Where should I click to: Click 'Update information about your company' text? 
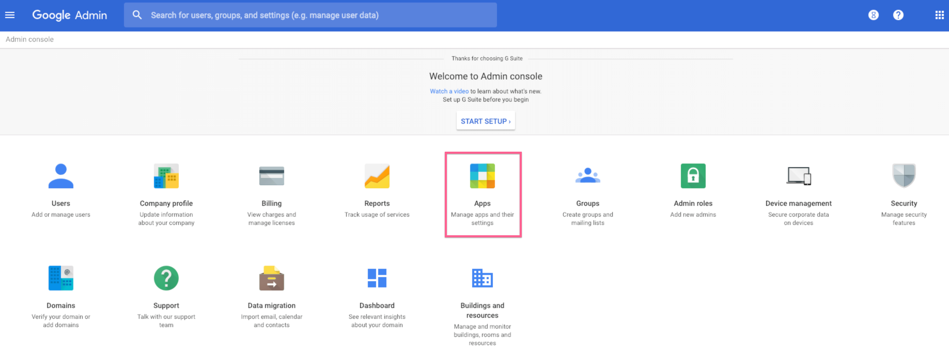coord(166,219)
